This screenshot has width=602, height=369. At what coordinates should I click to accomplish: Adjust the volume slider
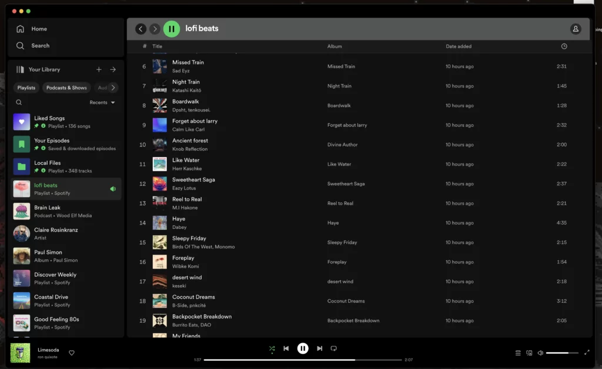pyautogui.click(x=561, y=353)
